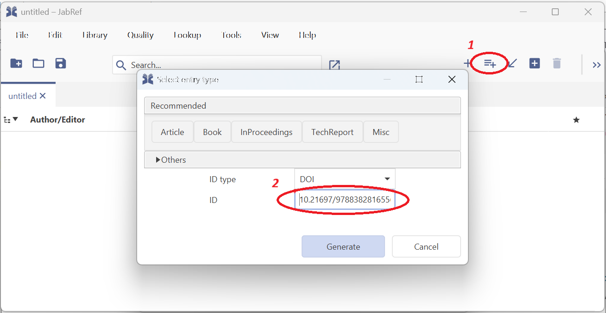The width and height of the screenshot is (606, 313).
Task: Click the magnifier search icon
Action: 121,65
